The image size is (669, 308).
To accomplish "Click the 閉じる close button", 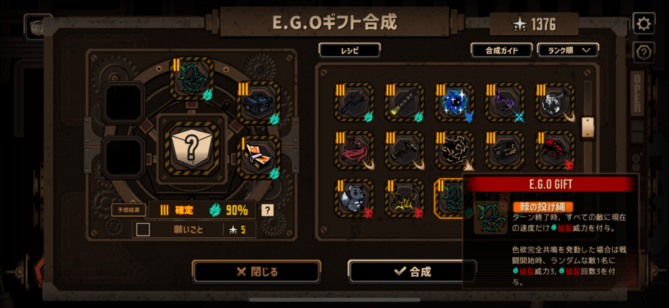I will 256,272.
